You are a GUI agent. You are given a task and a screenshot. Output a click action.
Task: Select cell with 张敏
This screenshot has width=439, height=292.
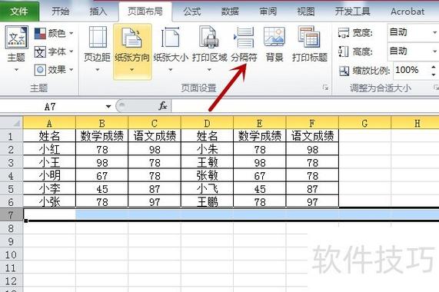click(207, 175)
